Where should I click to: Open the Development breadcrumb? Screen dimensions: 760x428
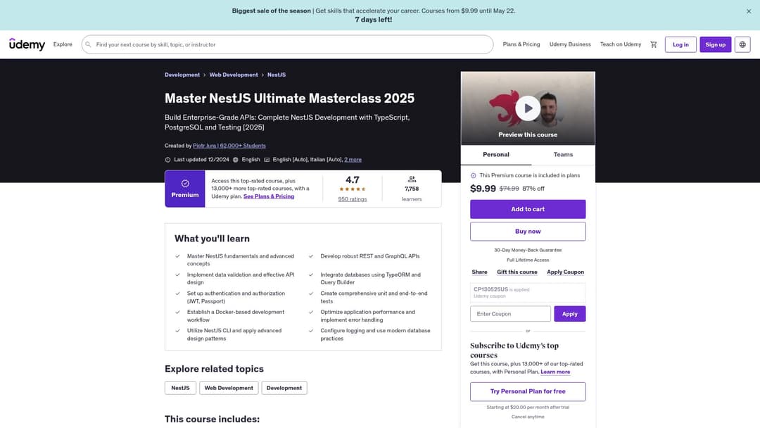(x=182, y=75)
